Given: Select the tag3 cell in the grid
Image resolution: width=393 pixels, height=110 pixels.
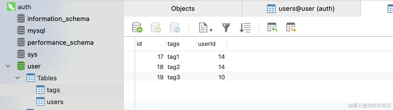Looking at the screenshot, I should coord(174,77).
